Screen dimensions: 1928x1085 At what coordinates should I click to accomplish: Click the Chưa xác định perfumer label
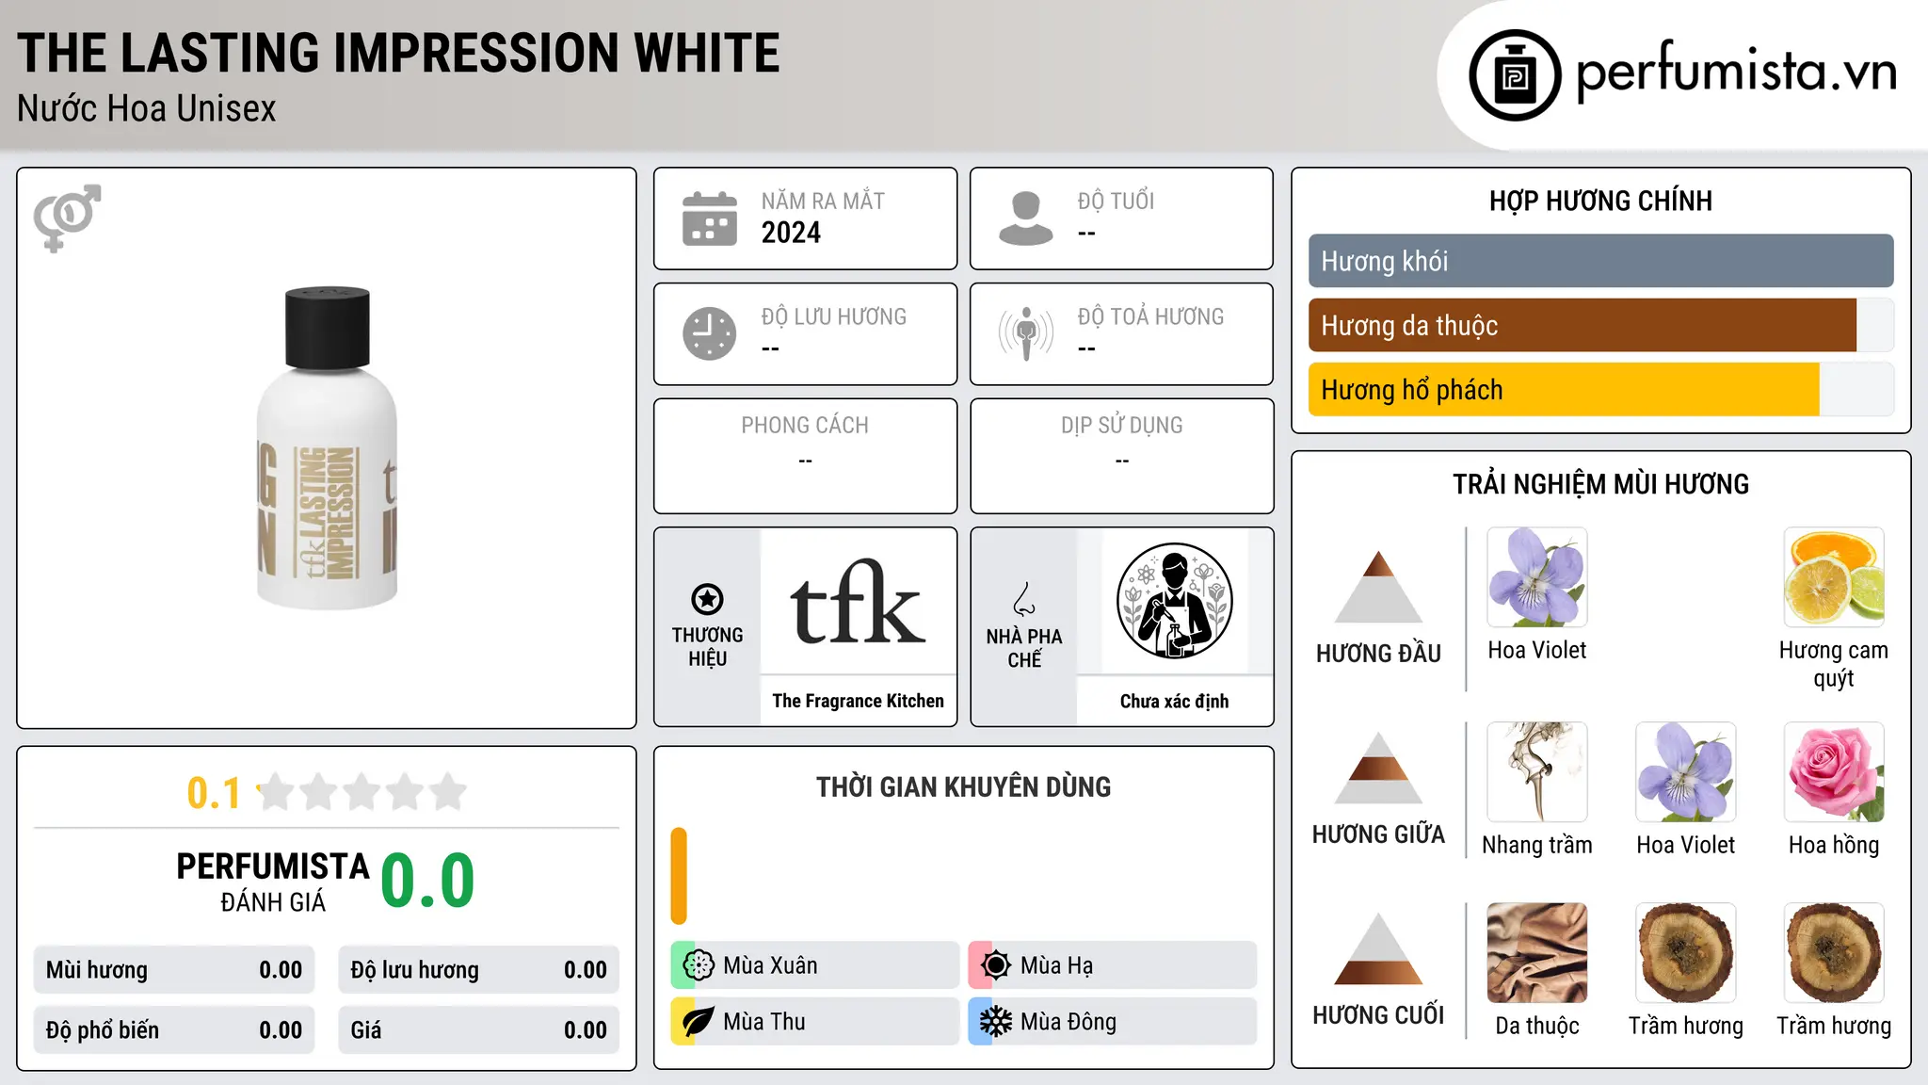point(1175,701)
